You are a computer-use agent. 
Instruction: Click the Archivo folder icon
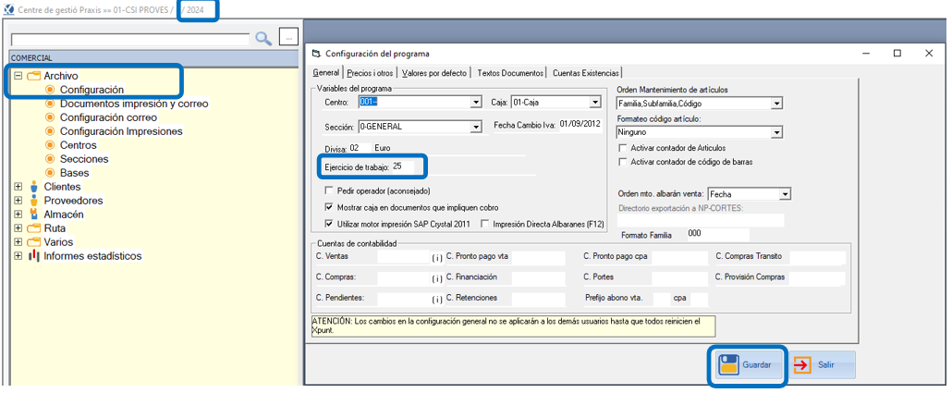coord(33,76)
